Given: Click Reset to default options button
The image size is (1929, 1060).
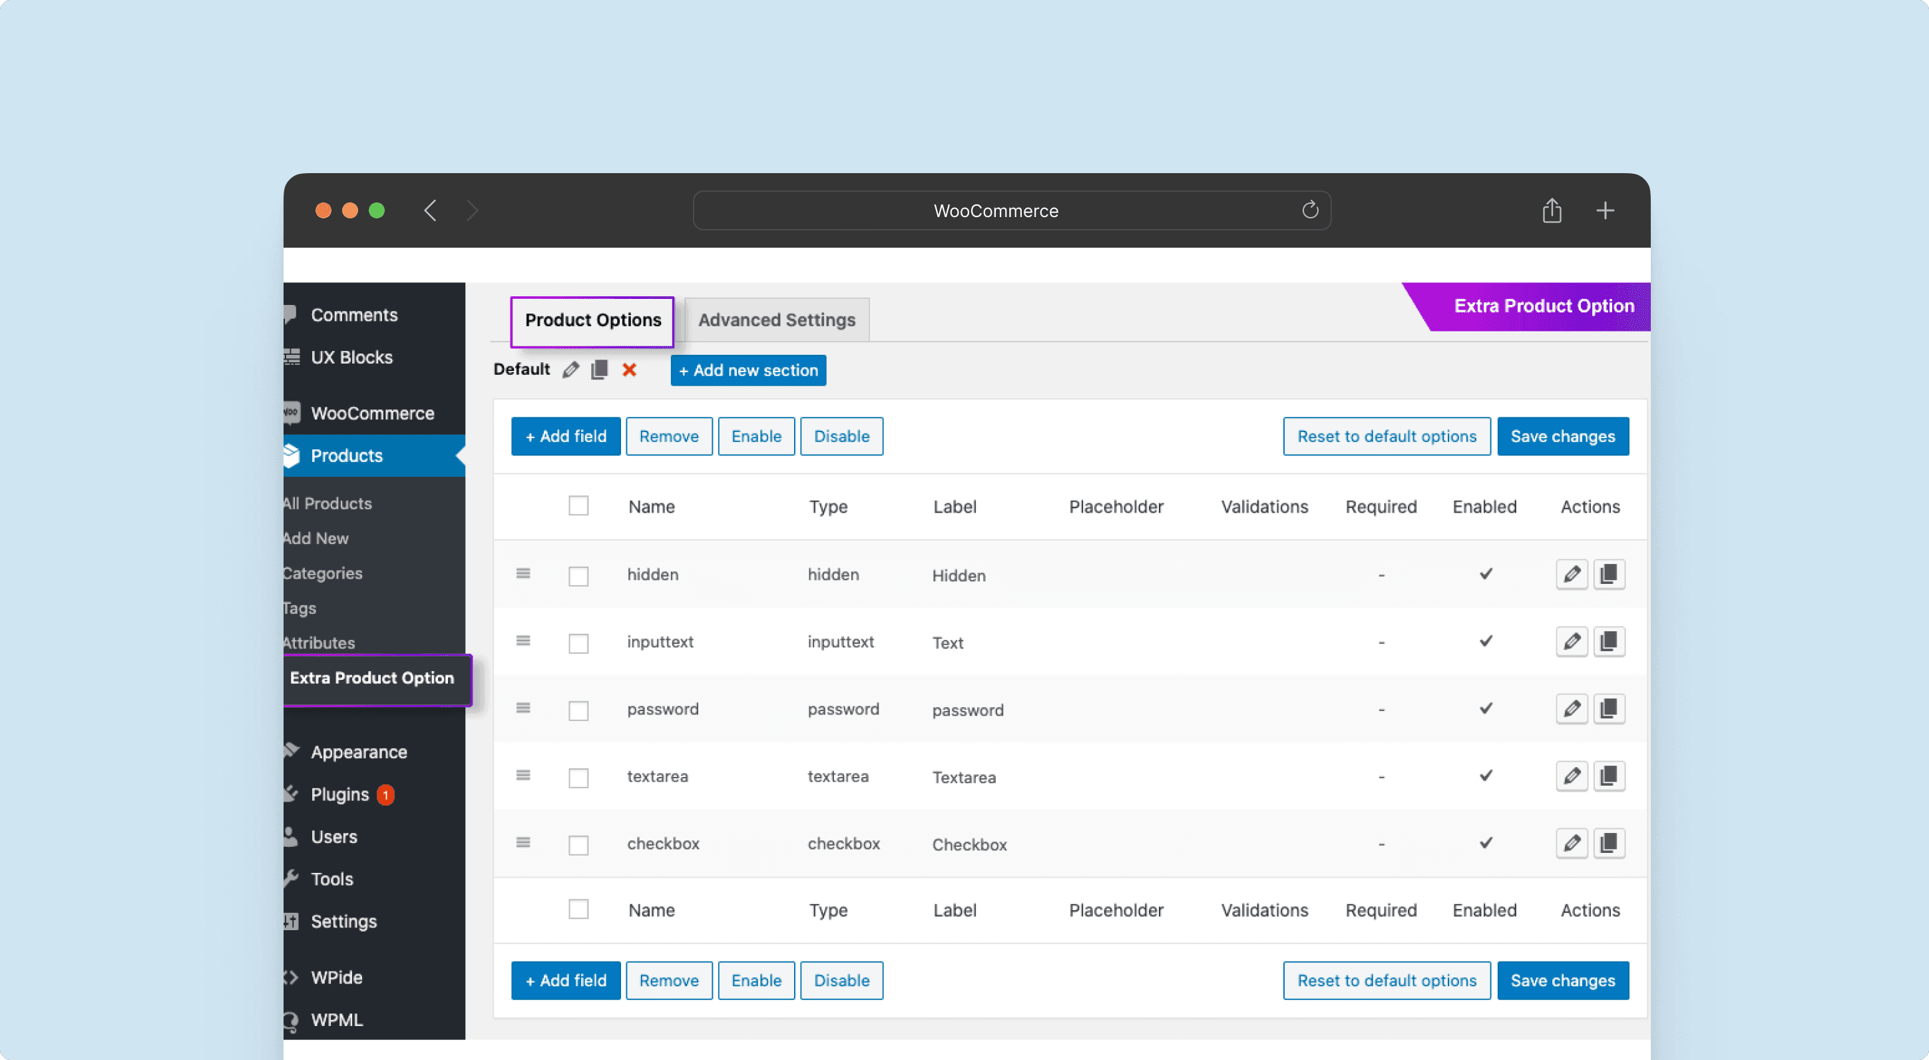Looking at the screenshot, I should point(1387,436).
